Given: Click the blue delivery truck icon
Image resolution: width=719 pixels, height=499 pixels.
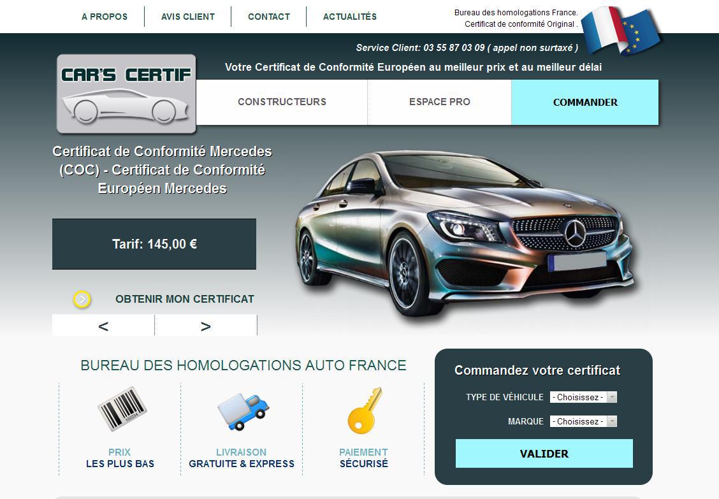Looking at the screenshot, I should tap(243, 412).
